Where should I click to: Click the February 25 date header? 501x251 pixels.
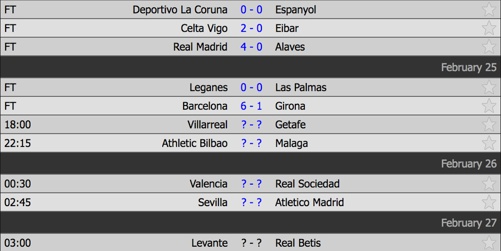click(469, 67)
